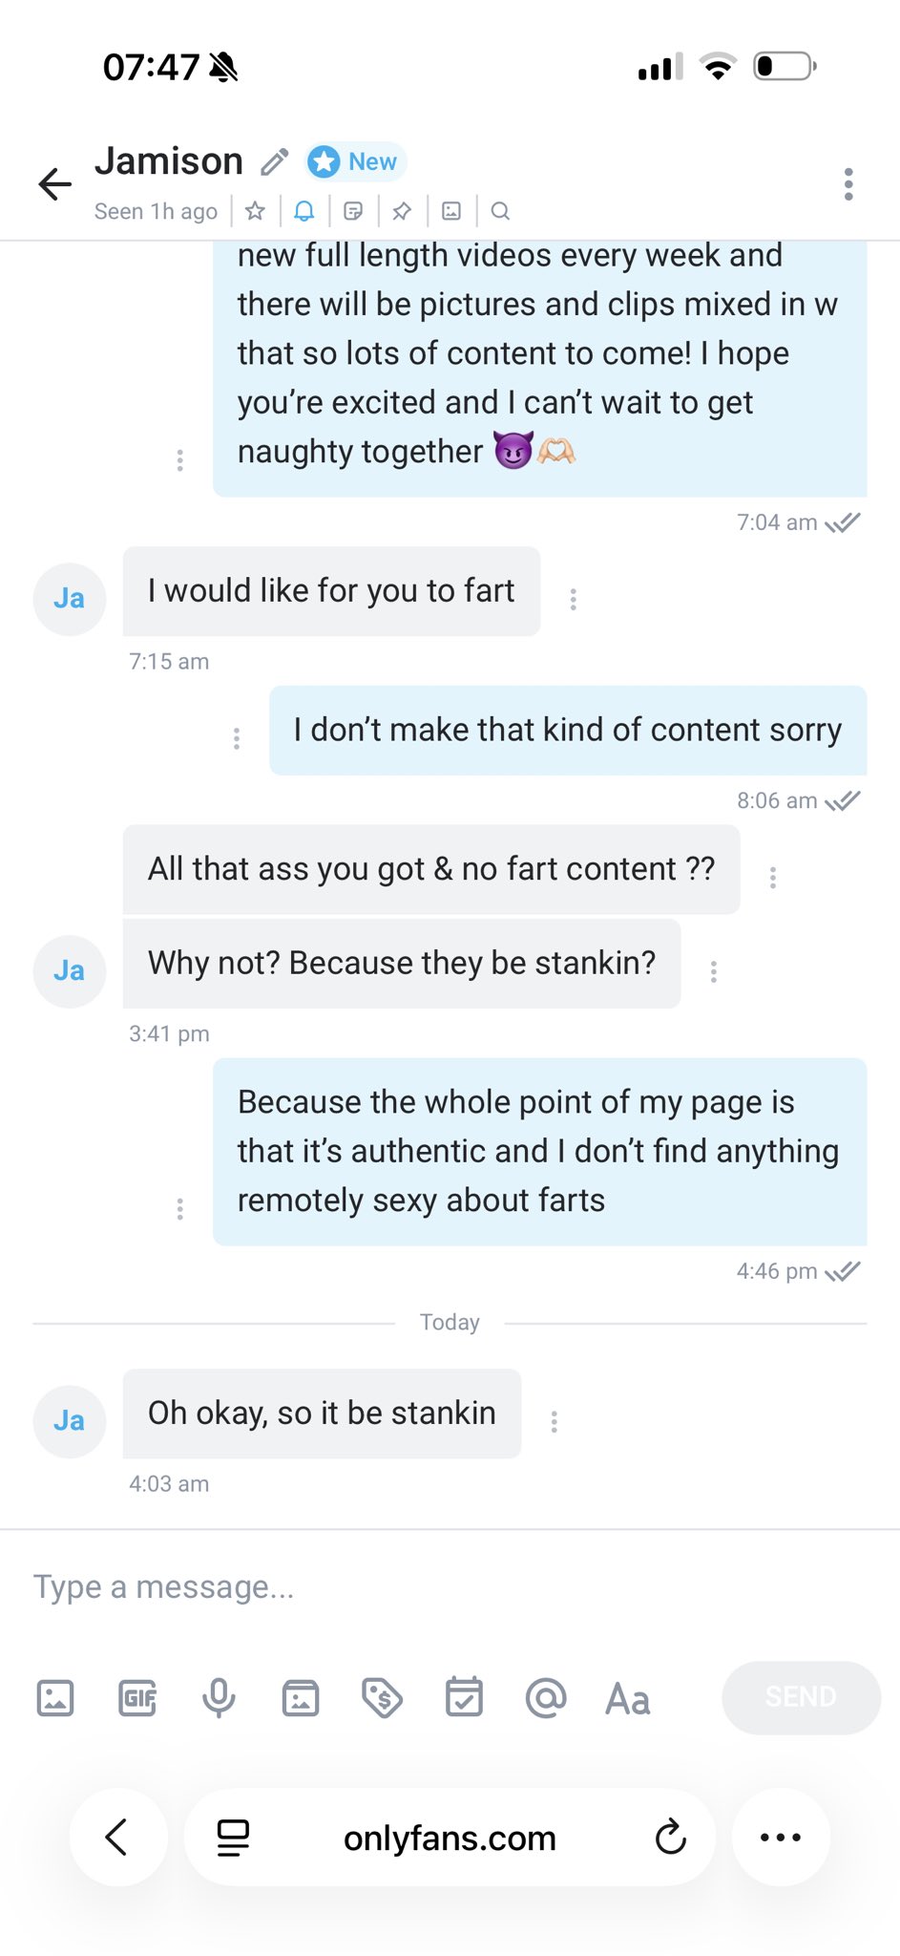Reload the onlyfans.com page
Image resolution: width=900 pixels, height=1956 pixels.
tap(671, 1837)
